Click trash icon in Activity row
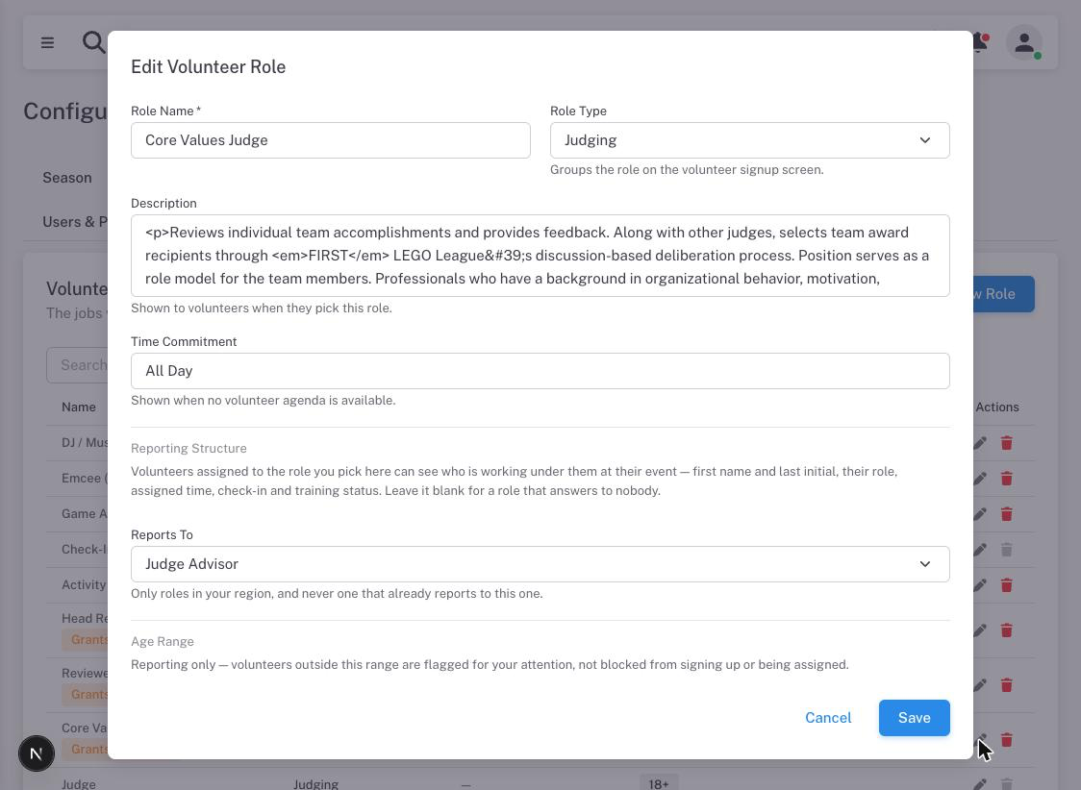The width and height of the screenshot is (1081, 790). point(1007,585)
